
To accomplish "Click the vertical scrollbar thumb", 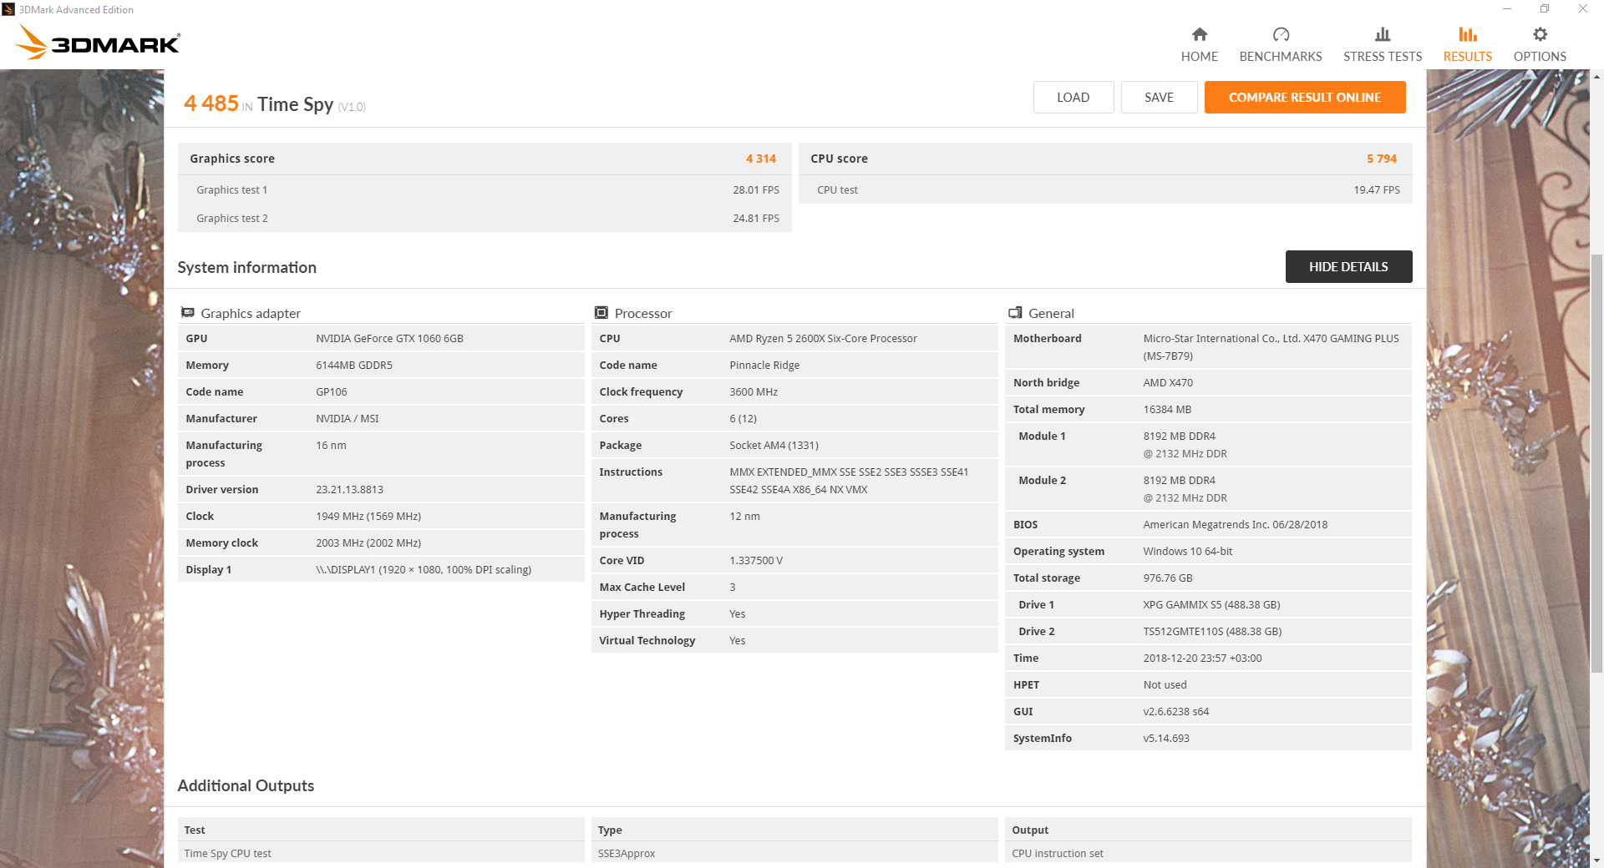I will tap(1596, 462).
